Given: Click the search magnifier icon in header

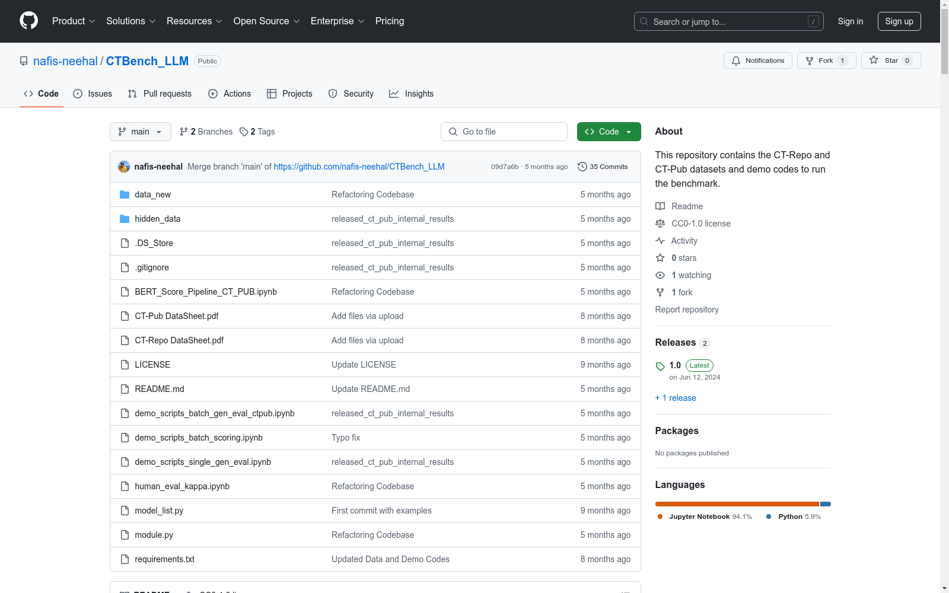Looking at the screenshot, I should pos(644,21).
